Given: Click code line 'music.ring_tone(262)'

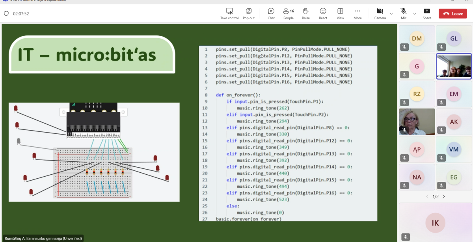Looking at the screenshot, I should 263,108.
